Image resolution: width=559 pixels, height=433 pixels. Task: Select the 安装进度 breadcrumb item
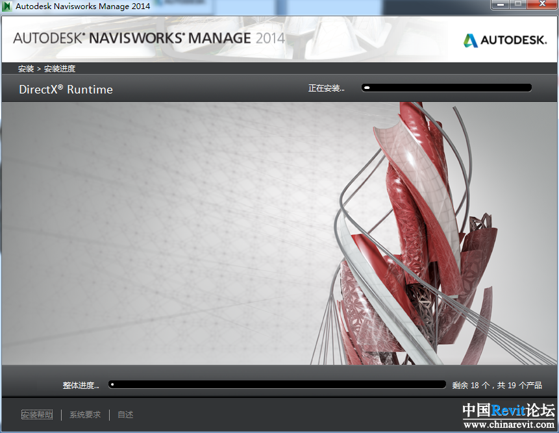click(60, 69)
